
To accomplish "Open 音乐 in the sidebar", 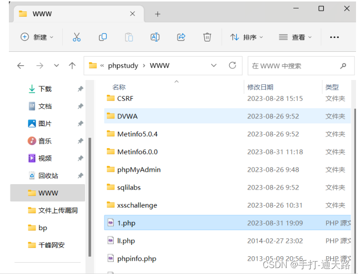I will coord(45,141).
